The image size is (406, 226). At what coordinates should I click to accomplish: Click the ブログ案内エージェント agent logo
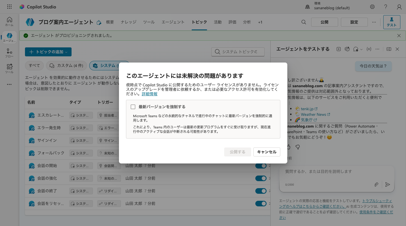[x=30, y=22]
